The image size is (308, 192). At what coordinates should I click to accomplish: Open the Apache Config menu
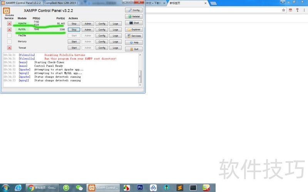click(x=102, y=24)
